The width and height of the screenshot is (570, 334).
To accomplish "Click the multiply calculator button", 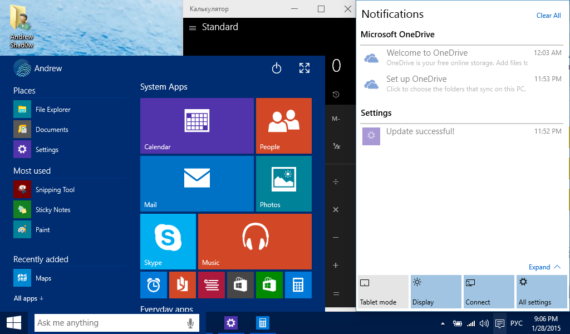I will tap(336, 209).
